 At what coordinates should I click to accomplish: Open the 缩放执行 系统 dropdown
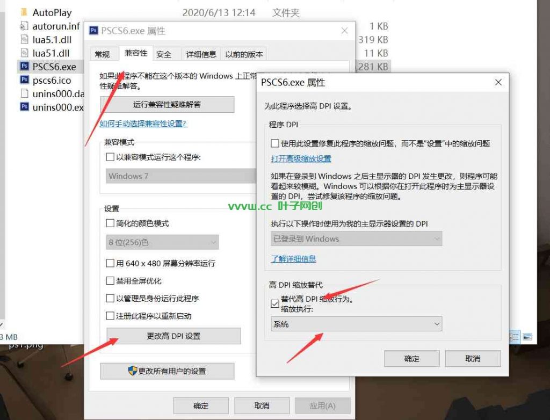pyautogui.click(x=357, y=324)
